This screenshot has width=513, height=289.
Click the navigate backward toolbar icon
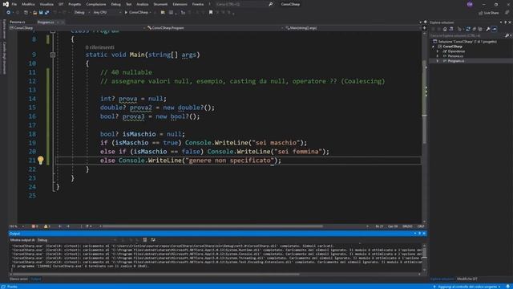click(x=9, y=13)
